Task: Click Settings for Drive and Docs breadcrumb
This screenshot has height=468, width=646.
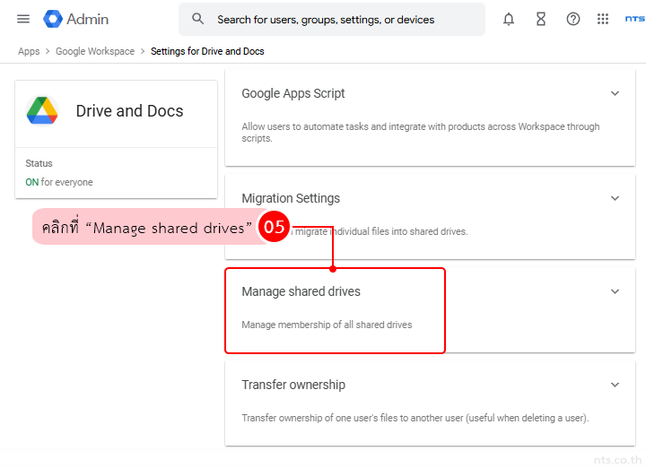Action: click(x=207, y=51)
